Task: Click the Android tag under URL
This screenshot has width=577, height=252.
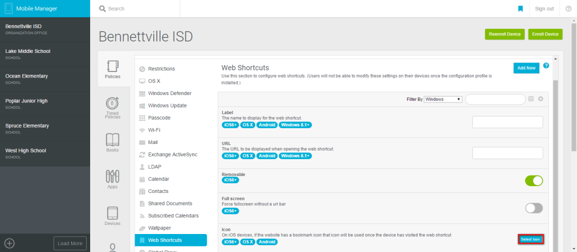Action: tap(267, 156)
